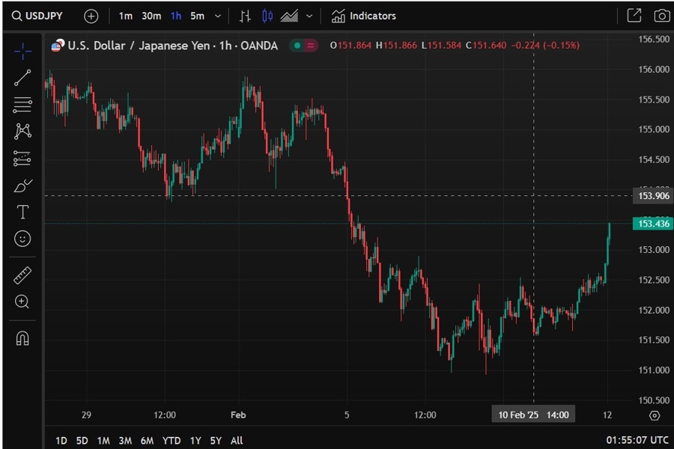Select the Brush drawing tool
The image size is (674, 449).
coord(22,186)
